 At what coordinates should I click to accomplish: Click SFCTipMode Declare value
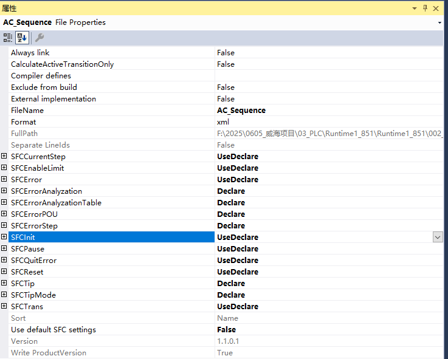pos(231,295)
